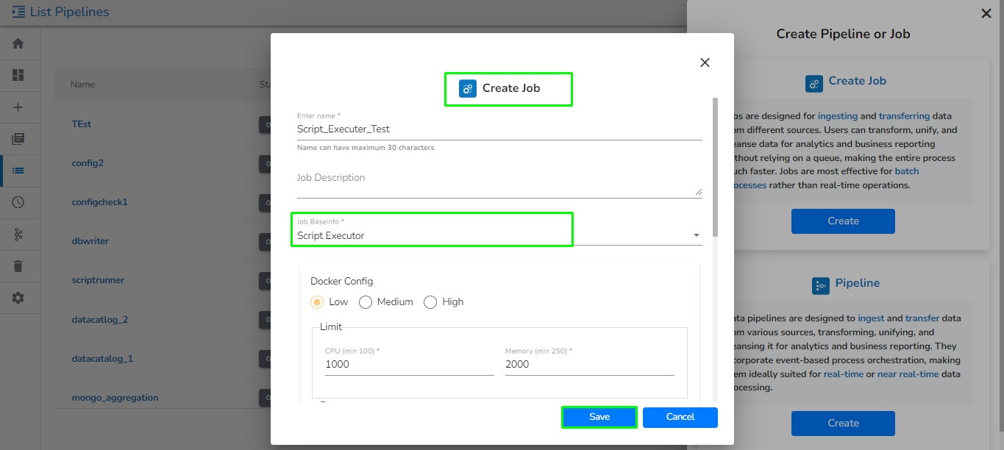This screenshot has height=450, width=1004.
Task: Click the plus icon in the sidebar
Action: click(x=18, y=107)
